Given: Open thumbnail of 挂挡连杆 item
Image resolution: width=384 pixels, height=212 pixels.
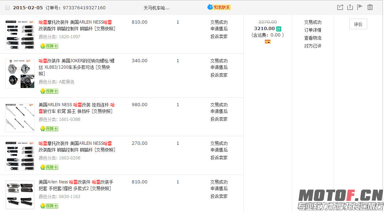Looking at the screenshot, I should click(20, 118).
